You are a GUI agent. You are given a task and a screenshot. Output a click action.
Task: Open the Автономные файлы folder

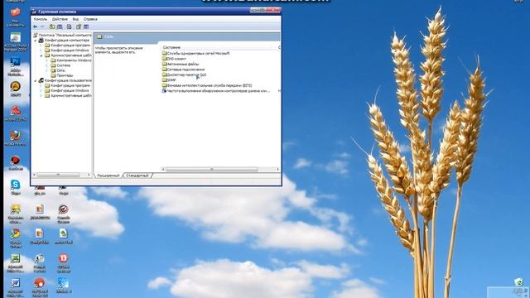click(181, 65)
